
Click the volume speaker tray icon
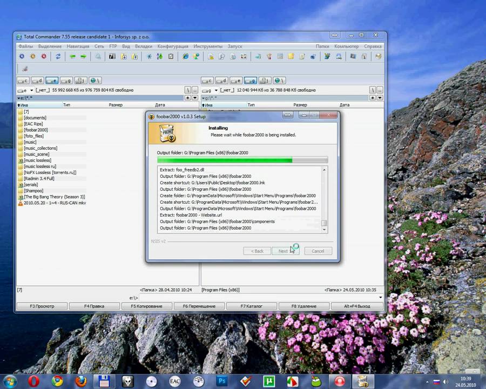[446, 382]
